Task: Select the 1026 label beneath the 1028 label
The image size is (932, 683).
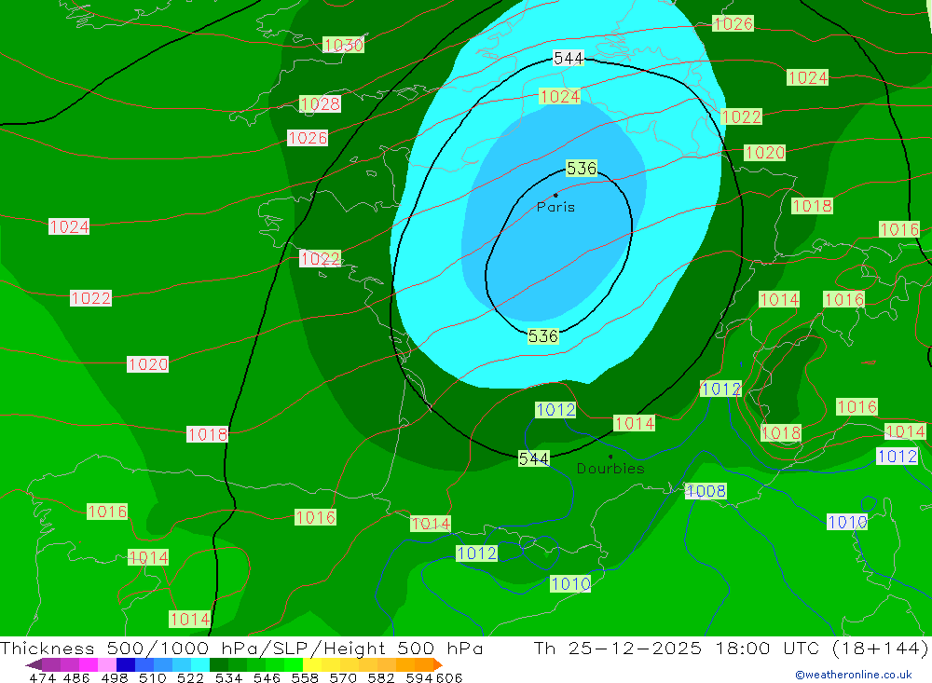Action: [308, 138]
